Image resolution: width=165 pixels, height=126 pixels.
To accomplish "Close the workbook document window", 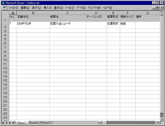I will click(162, 8).
